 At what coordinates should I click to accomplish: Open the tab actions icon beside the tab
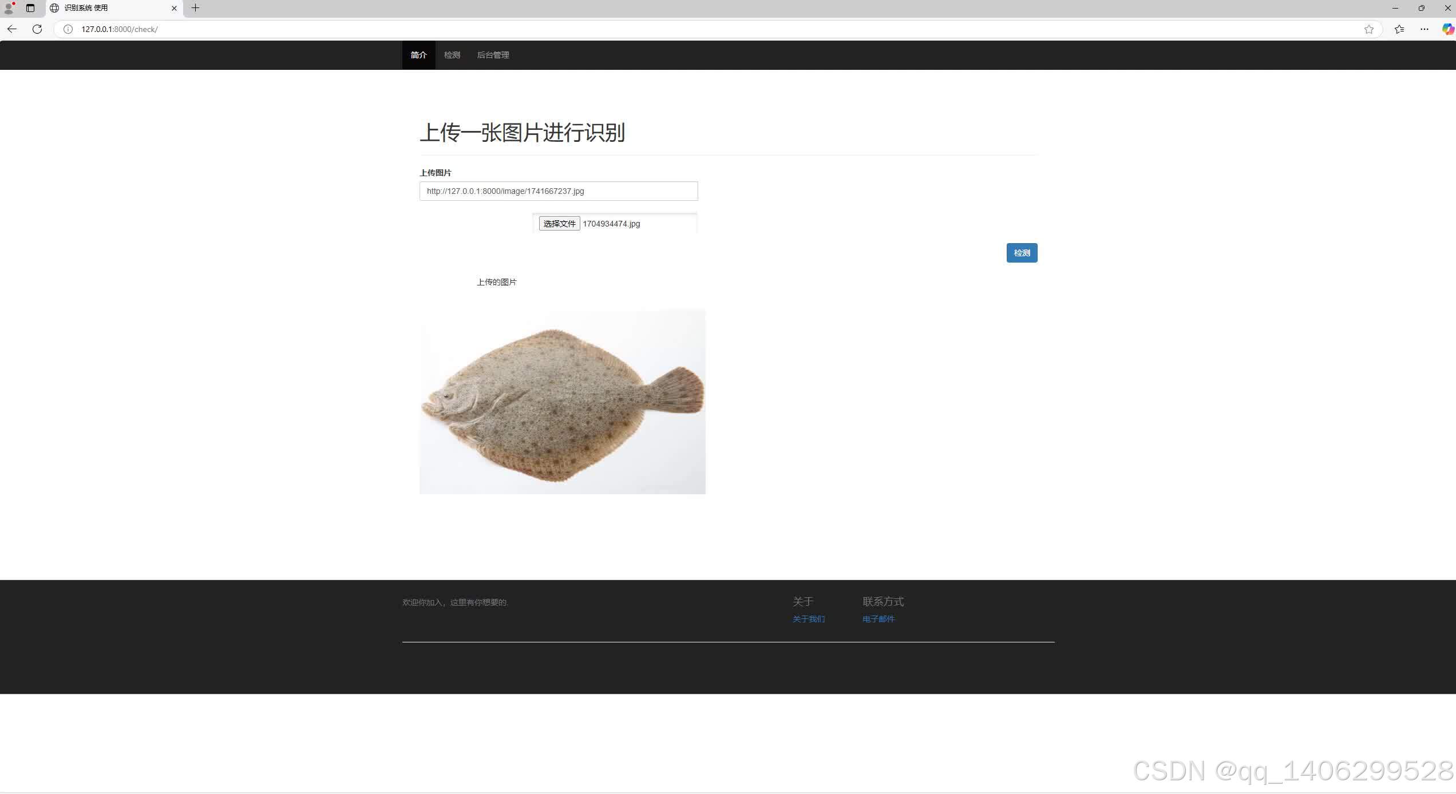click(x=30, y=8)
